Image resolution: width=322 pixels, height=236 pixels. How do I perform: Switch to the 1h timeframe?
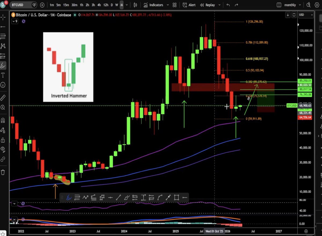click(x=82, y=5)
